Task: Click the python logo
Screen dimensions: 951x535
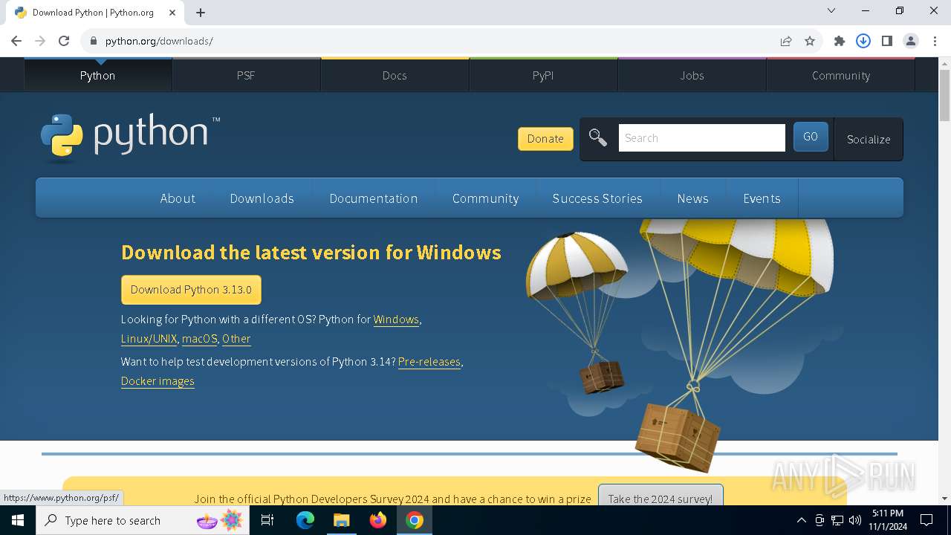Action: pyautogui.click(x=130, y=137)
